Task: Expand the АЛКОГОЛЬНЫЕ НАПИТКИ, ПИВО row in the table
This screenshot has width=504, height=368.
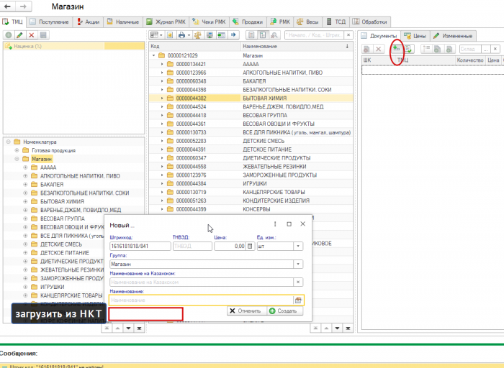Action: click(162, 73)
